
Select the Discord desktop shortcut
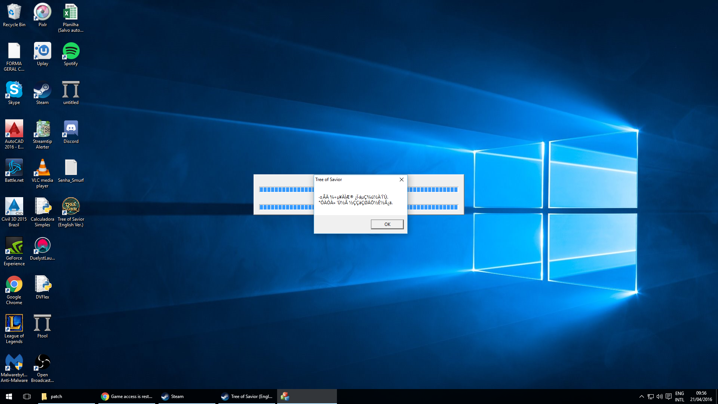point(71,132)
